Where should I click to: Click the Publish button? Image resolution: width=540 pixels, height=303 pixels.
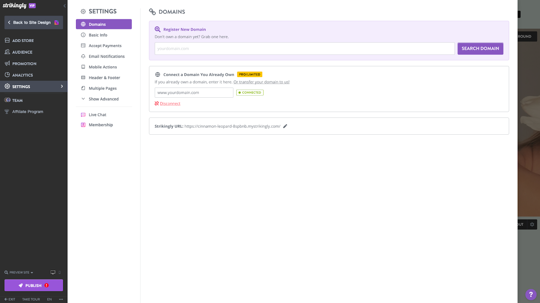(x=34, y=285)
